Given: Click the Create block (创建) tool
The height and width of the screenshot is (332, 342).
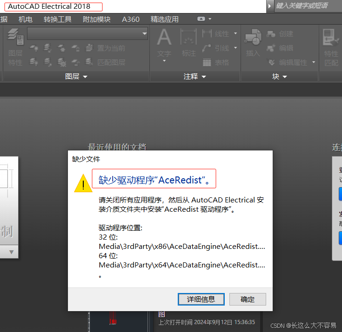Looking at the screenshot, I should click(280, 34).
